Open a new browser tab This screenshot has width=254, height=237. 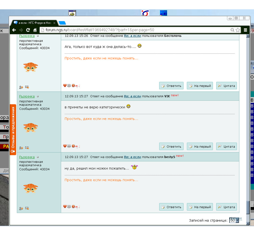tap(62, 23)
